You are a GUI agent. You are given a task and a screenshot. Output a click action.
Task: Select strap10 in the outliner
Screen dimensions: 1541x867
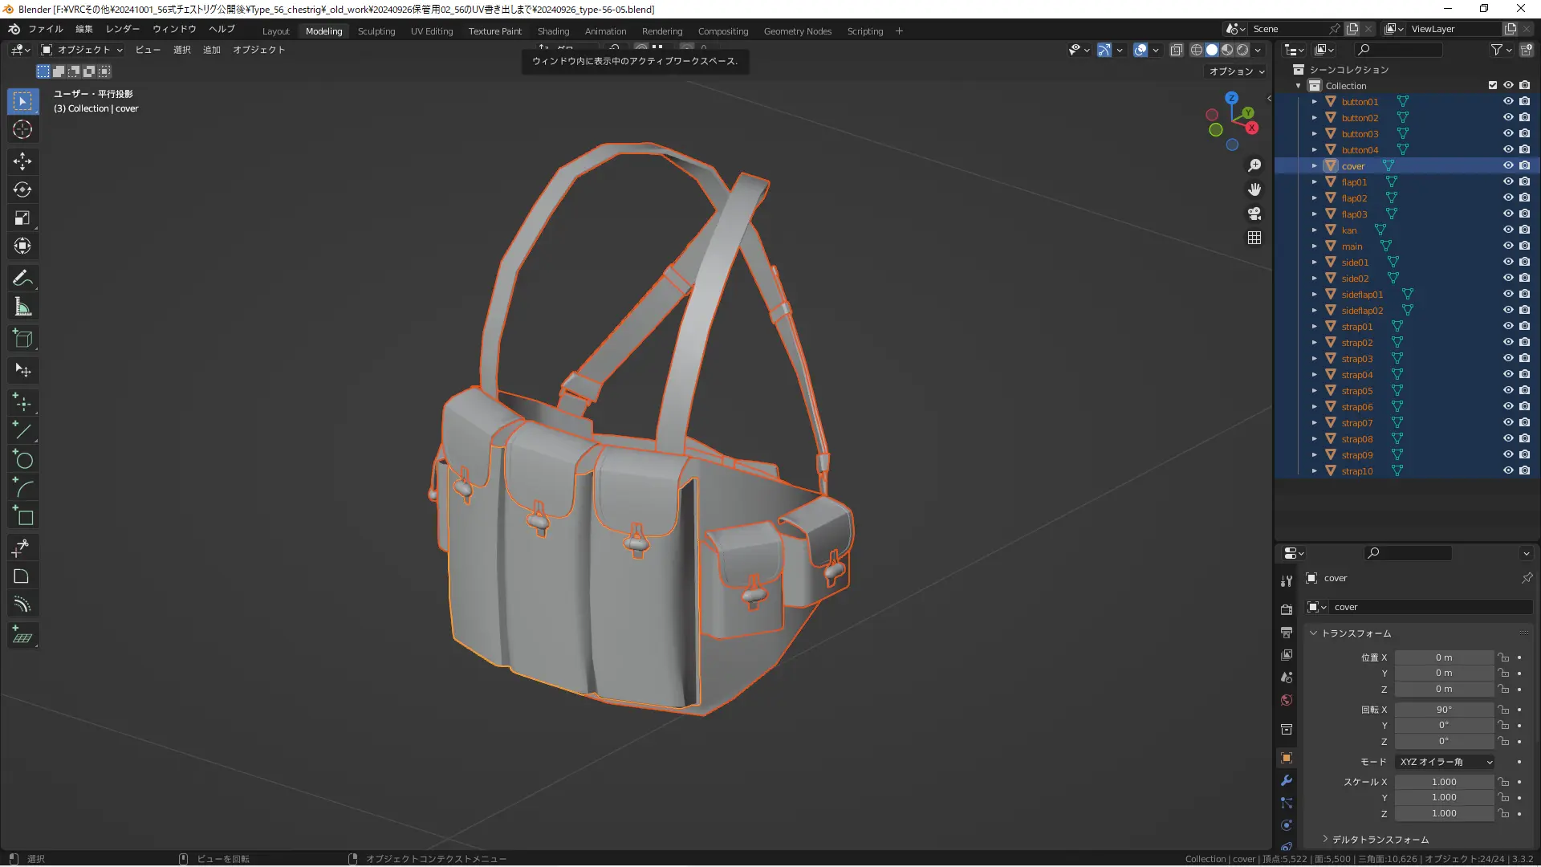coord(1356,471)
